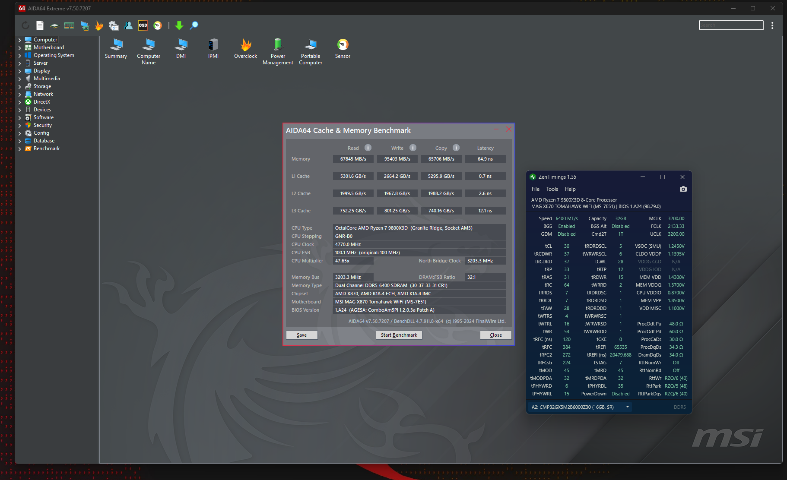Open the IPMI server icon
The width and height of the screenshot is (787, 480).
point(213,49)
